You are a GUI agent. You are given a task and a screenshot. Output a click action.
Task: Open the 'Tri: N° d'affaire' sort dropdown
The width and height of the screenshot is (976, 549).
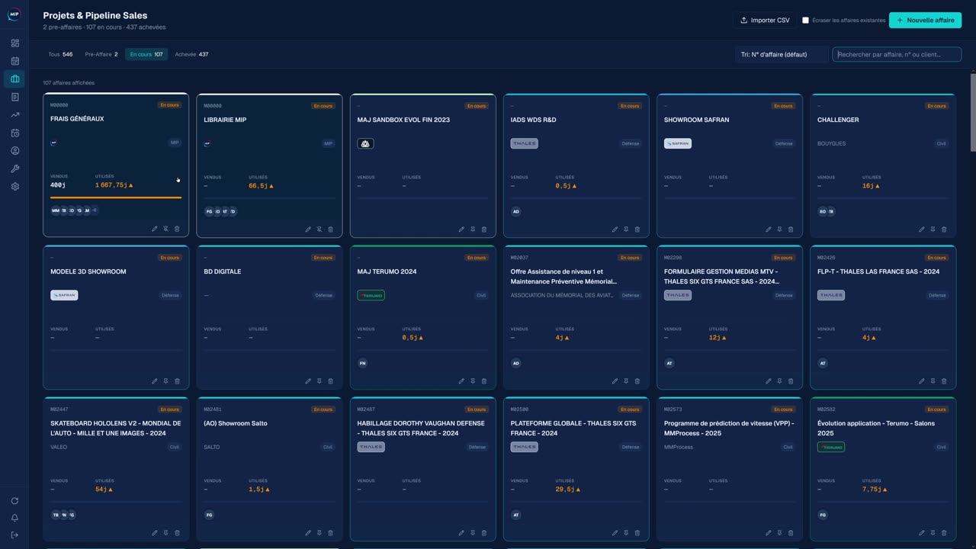(x=782, y=54)
